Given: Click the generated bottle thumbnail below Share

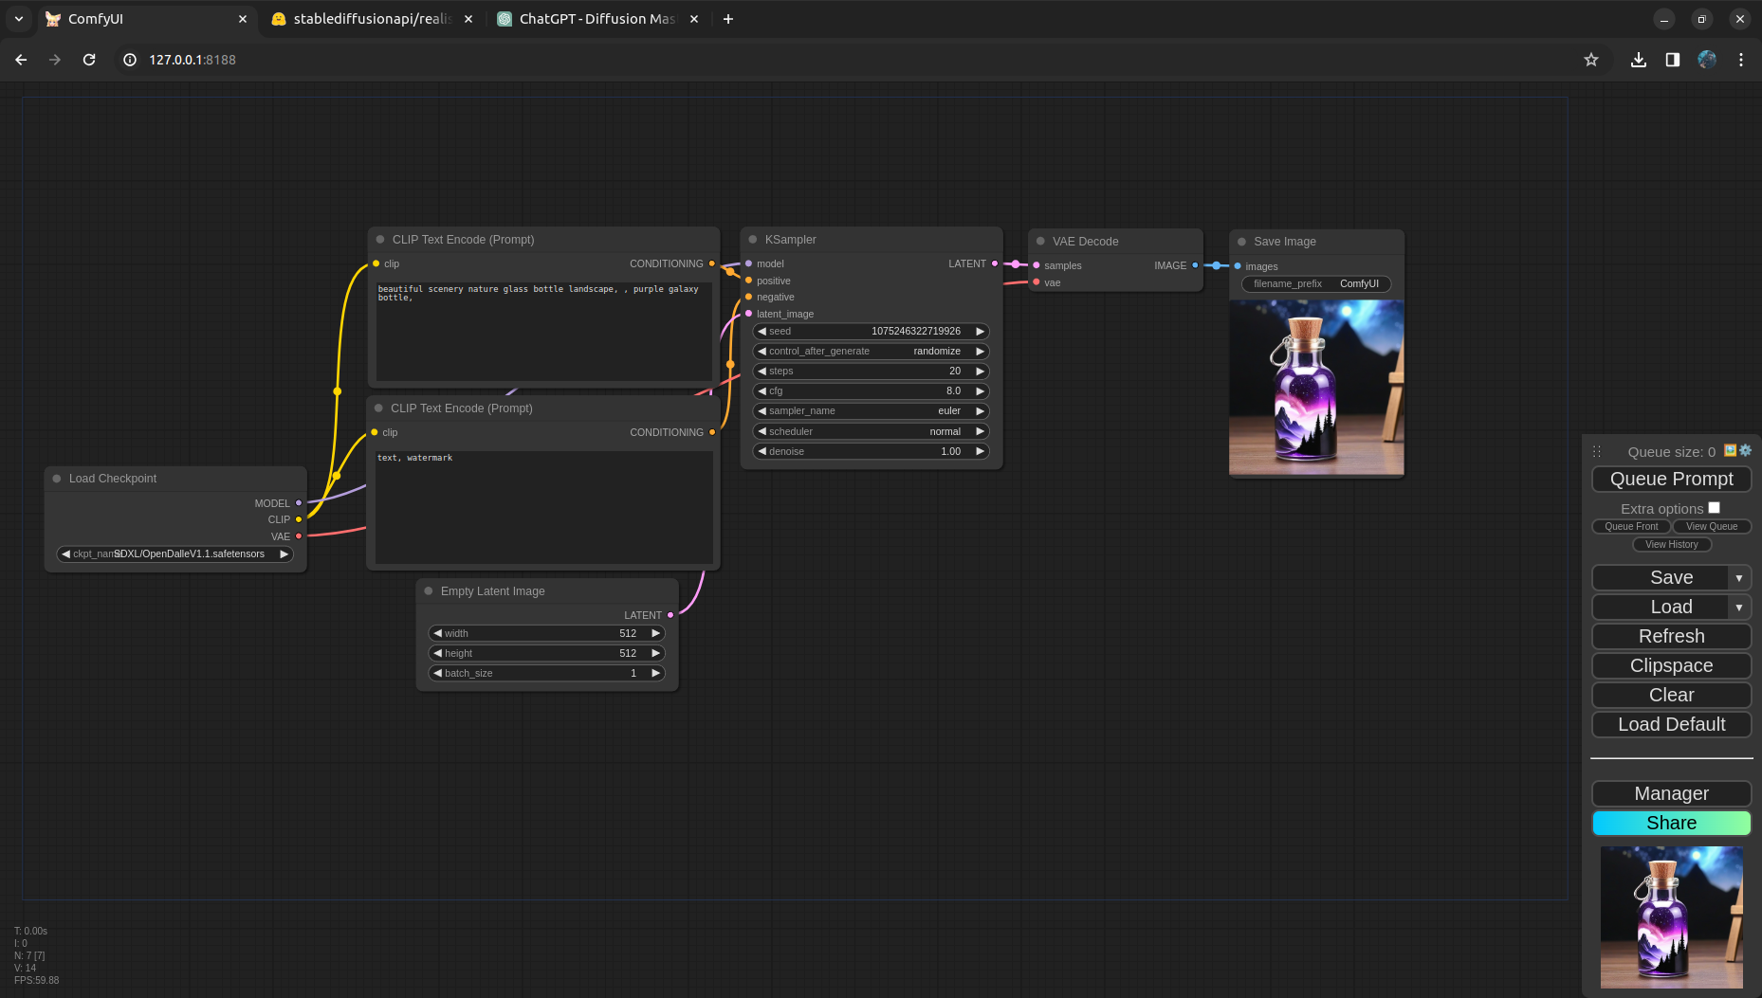Looking at the screenshot, I should click(x=1671, y=917).
